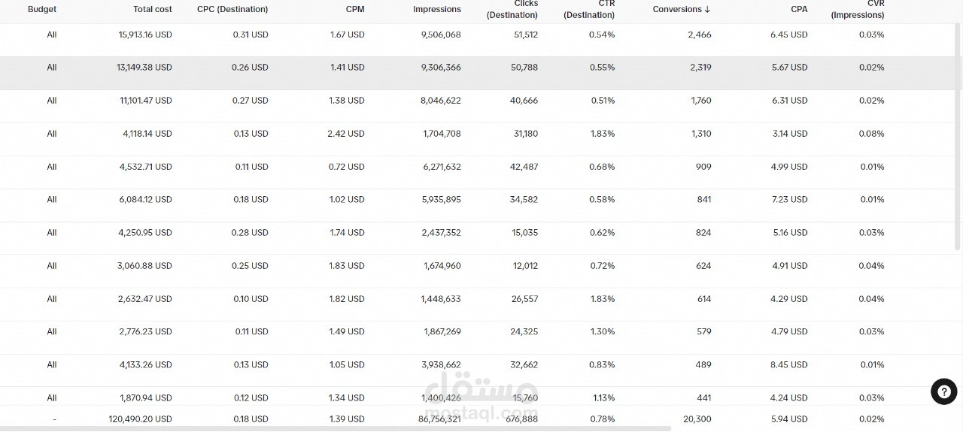963x432 pixels.
Task: Click the CTR (Destination) column header
Action: pyautogui.click(x=589, y=9)
